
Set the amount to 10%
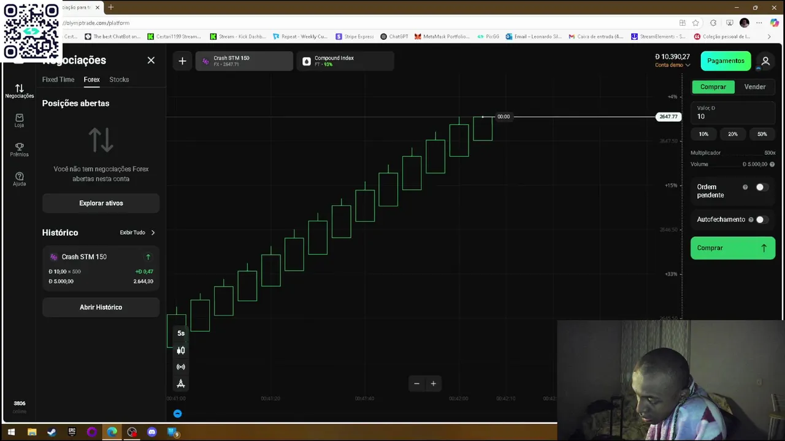[703, 134]
